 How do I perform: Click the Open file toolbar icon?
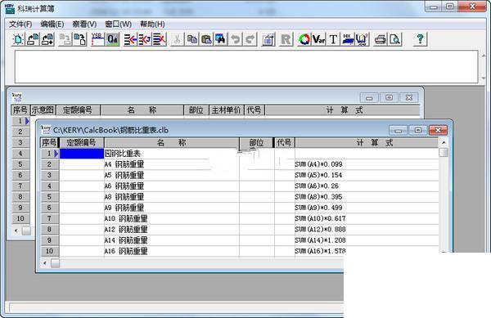pos(33,39)
